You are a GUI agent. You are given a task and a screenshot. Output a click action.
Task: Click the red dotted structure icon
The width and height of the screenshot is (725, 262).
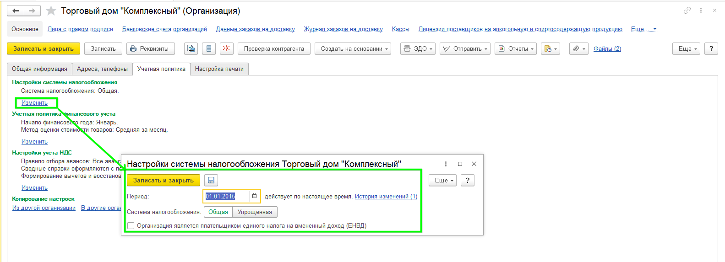(x=226, y=48)
